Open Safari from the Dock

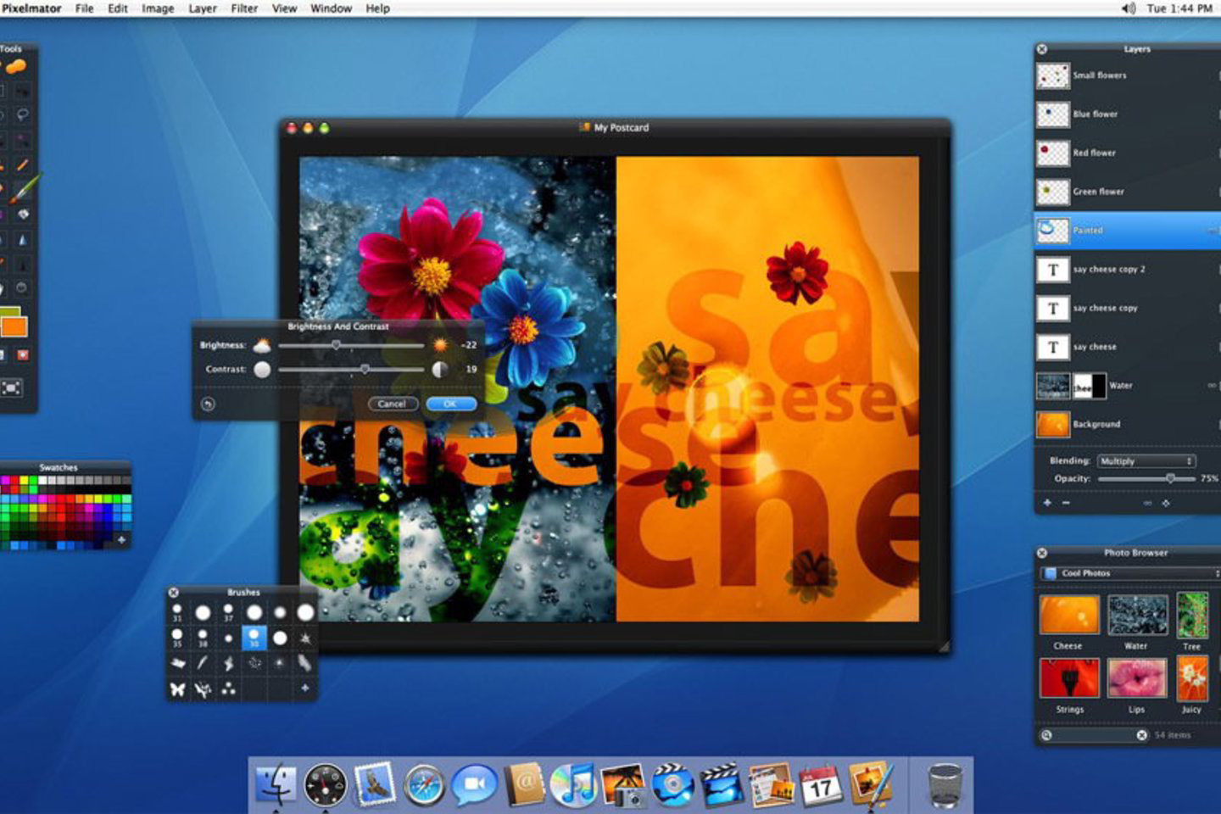424,784
